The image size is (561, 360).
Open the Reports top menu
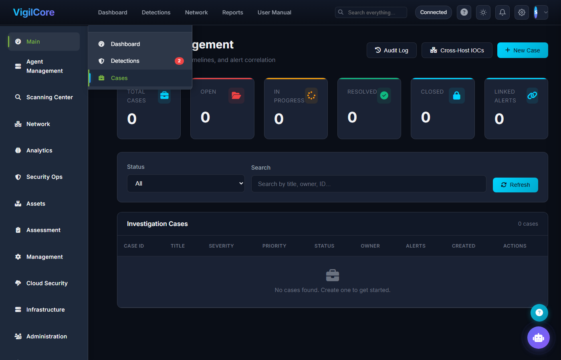pyautogui.click(x=232, y=12)
